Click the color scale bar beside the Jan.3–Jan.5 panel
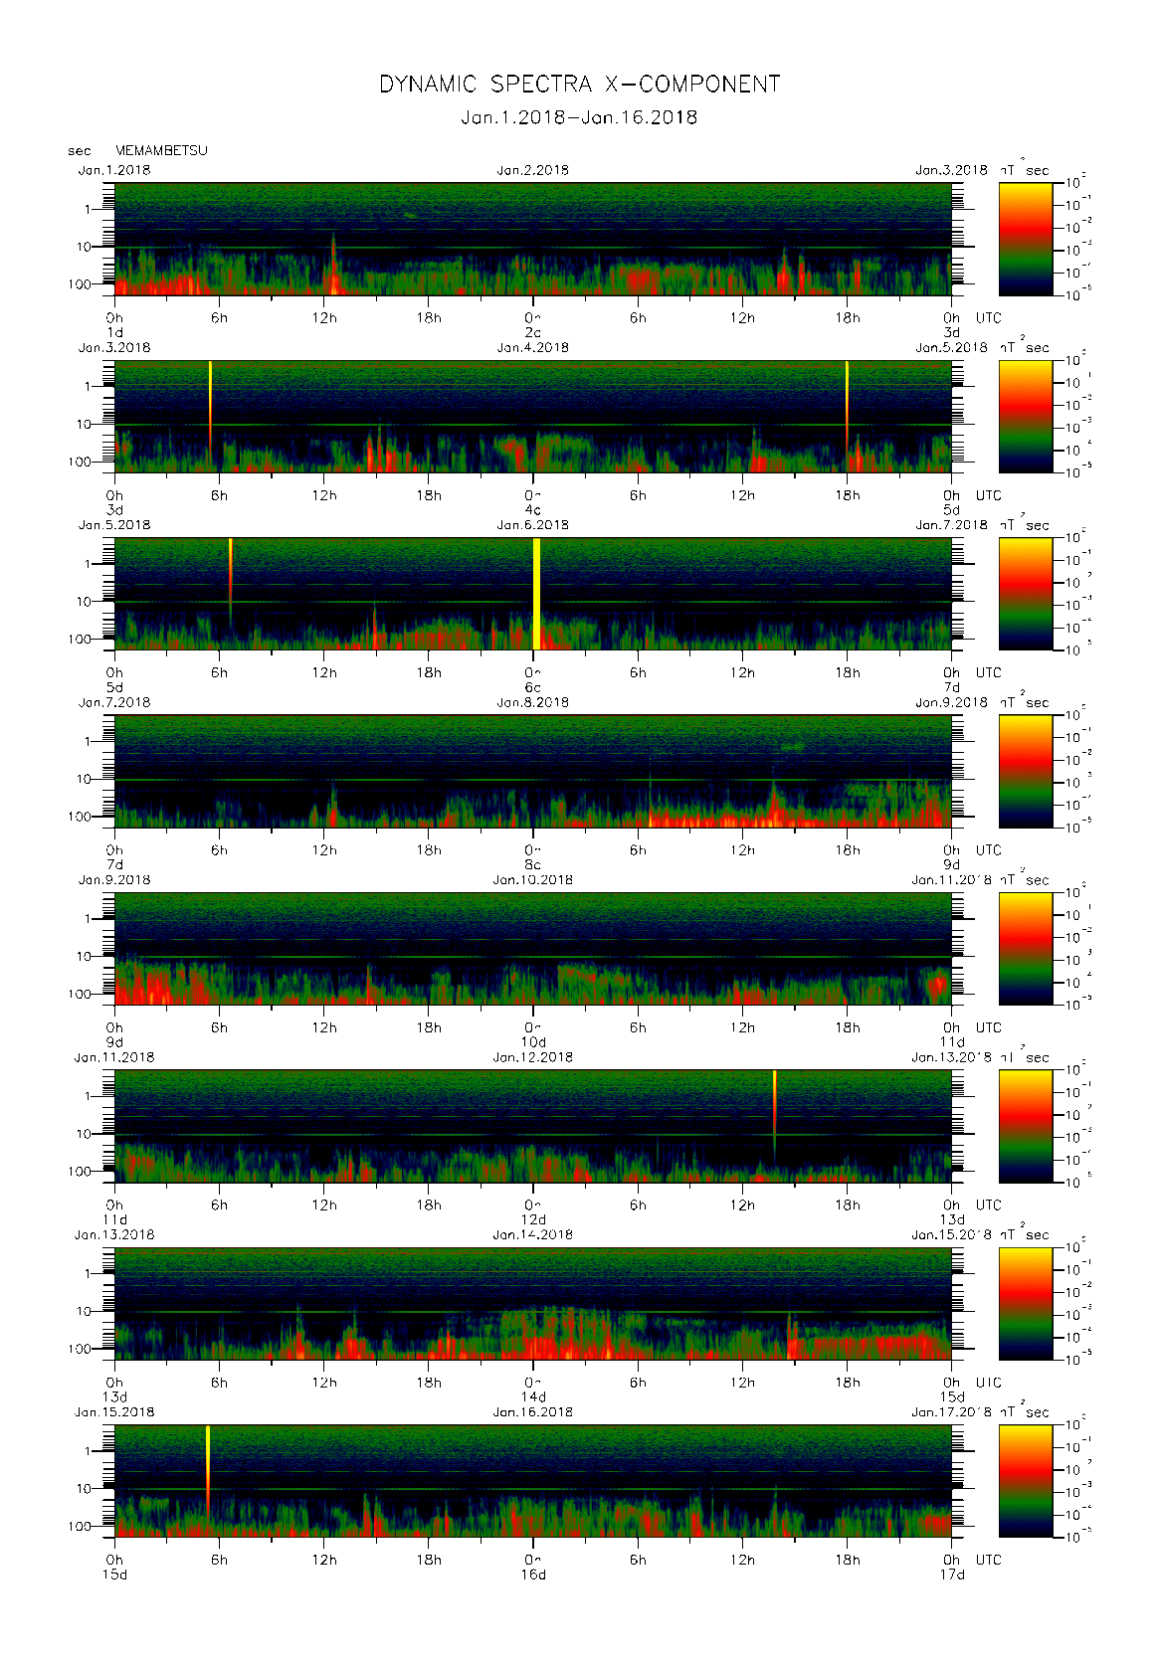The width and height of the screenshot is (1159, 1670). tap(1026, 417)
